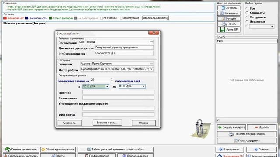280x157 pixels.
Task: Click the gray 'не действующие' legend swatch
Action: (x=76, y=18)
